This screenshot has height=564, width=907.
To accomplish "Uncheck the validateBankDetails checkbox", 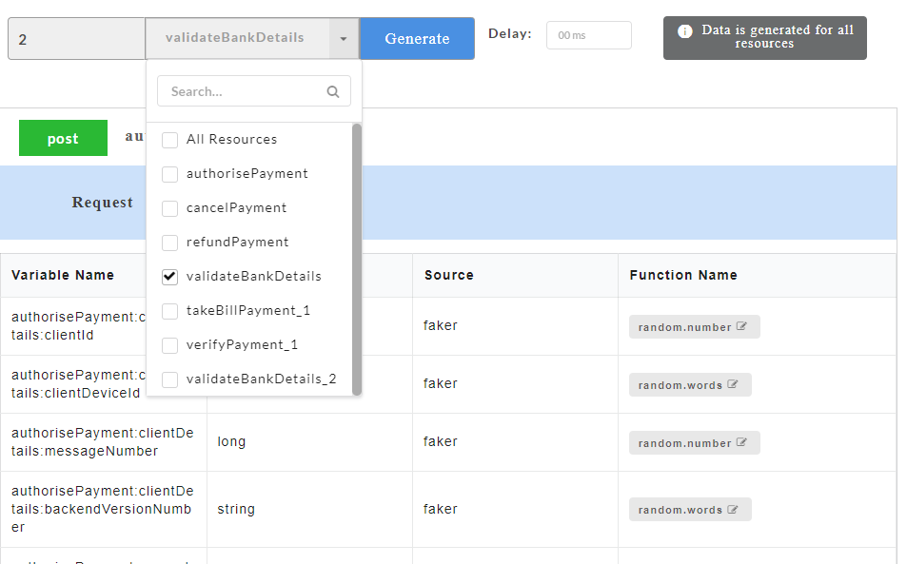I will click(x=170, y=277).
